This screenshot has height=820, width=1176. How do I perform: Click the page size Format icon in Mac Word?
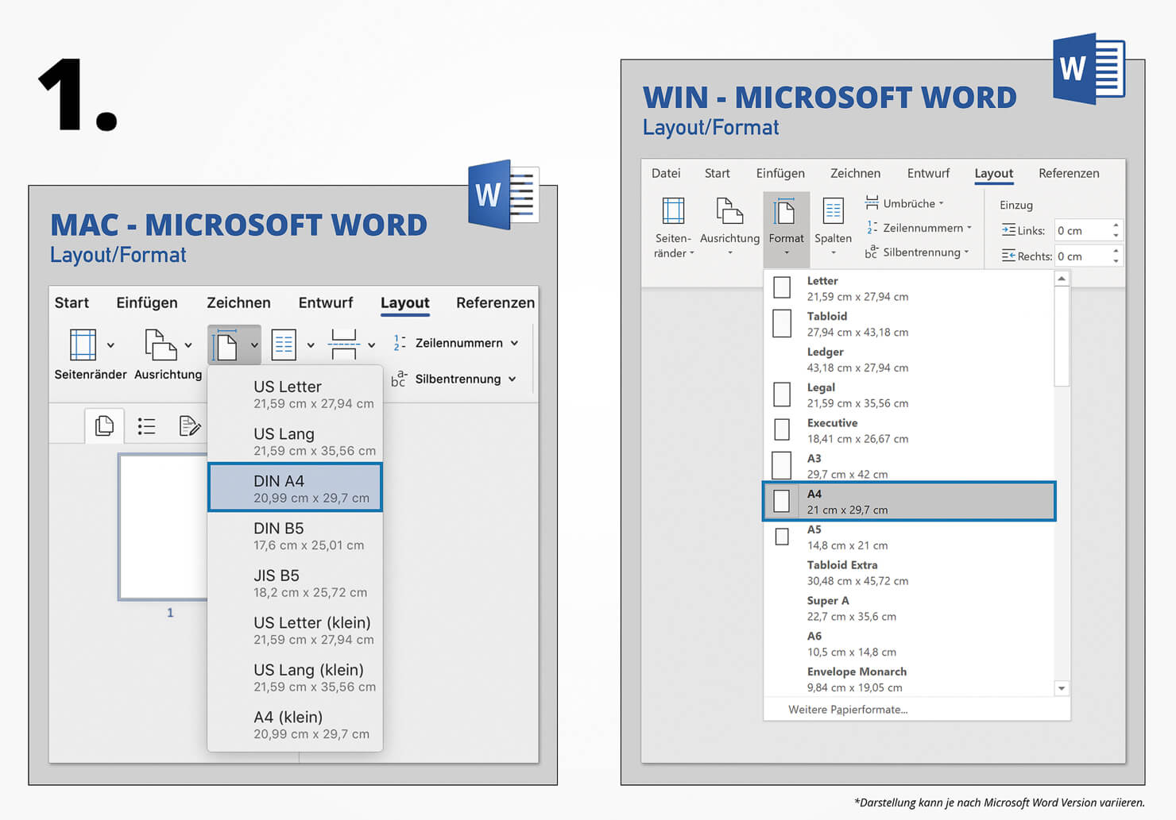pyautogui.click(x=225, y=345)
